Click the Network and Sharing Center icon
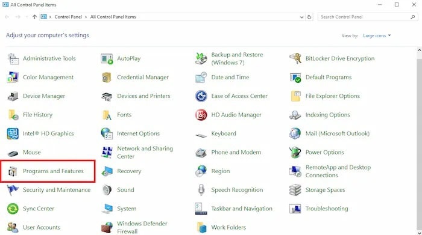 107,153
